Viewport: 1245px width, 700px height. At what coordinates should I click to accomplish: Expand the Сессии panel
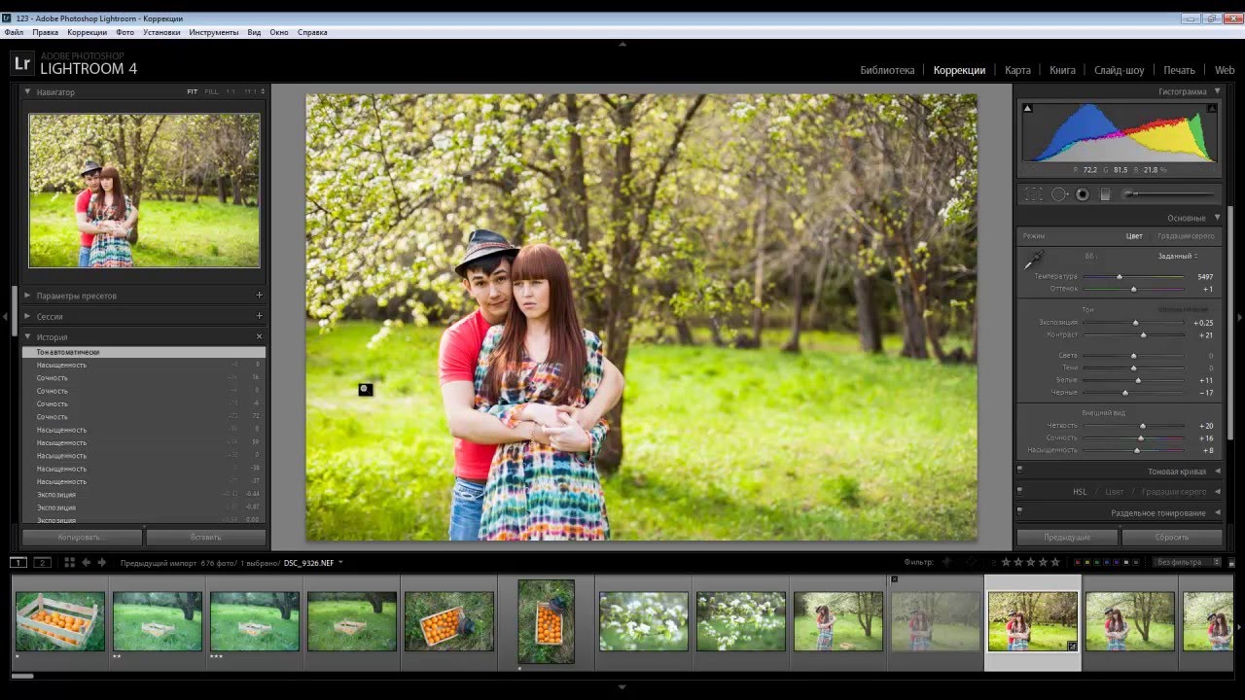(x=27, y=316)
